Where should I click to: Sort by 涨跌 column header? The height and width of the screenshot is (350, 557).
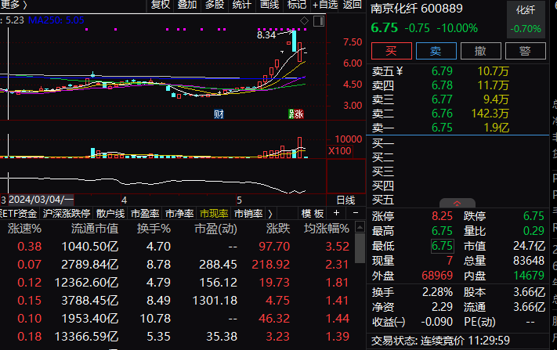point(278,229)
